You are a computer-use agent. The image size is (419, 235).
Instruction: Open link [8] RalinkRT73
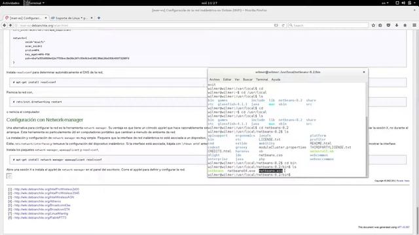coord(40,217)
